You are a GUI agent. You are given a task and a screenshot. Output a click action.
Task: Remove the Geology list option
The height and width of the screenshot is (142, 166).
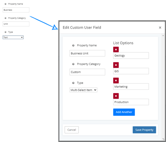[116, 50]
